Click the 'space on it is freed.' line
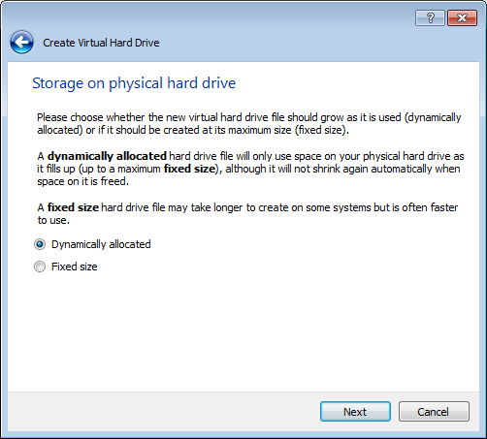This screenshot has width=487, height=439. coord(82,181)
